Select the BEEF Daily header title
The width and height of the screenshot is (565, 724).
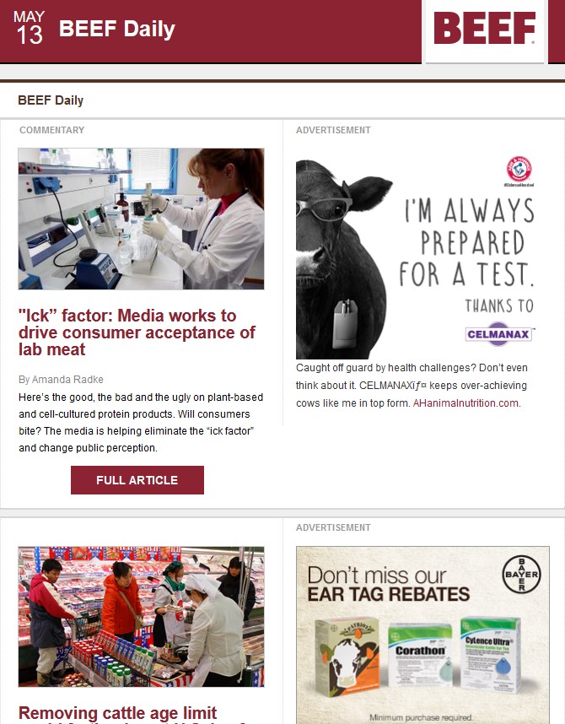click(x=116, y=29)
